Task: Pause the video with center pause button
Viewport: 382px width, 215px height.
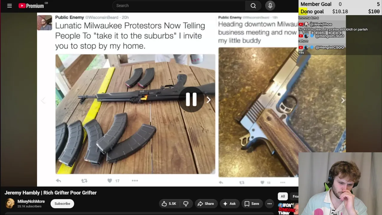Action: point(191,99)
